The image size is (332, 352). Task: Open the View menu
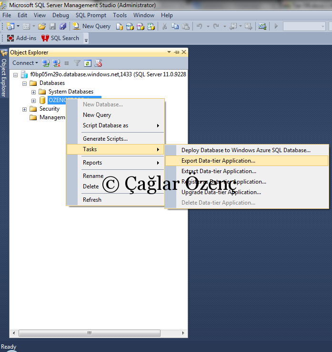pyautogui.click(x=40, y=15)
